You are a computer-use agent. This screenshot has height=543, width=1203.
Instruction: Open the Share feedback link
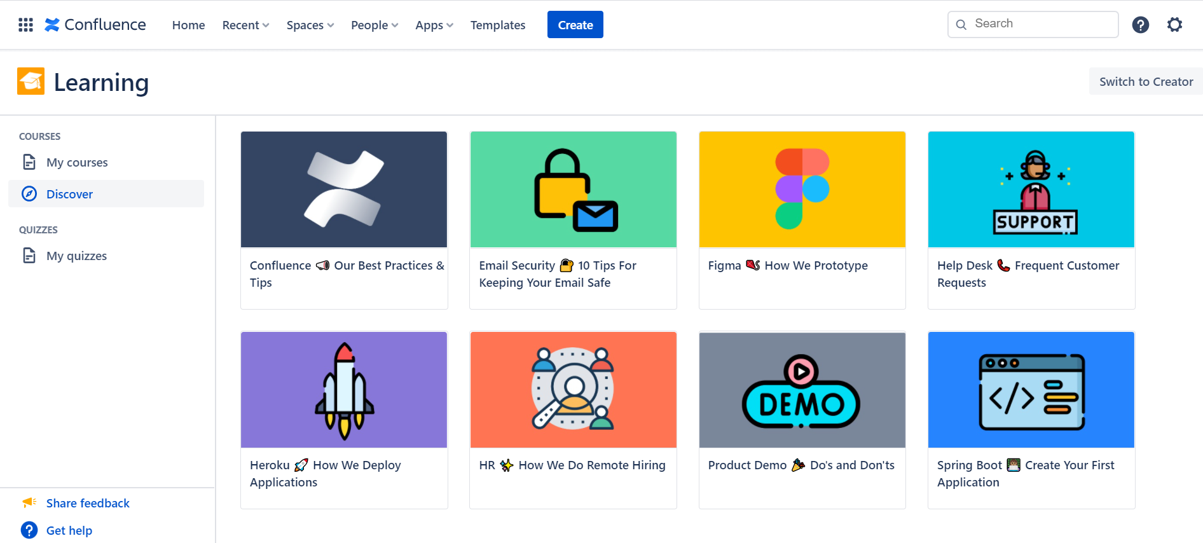tap(88, 503)
